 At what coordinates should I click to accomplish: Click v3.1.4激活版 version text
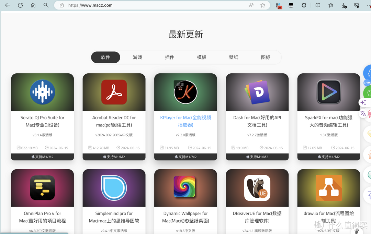click(x=43, y=135)
